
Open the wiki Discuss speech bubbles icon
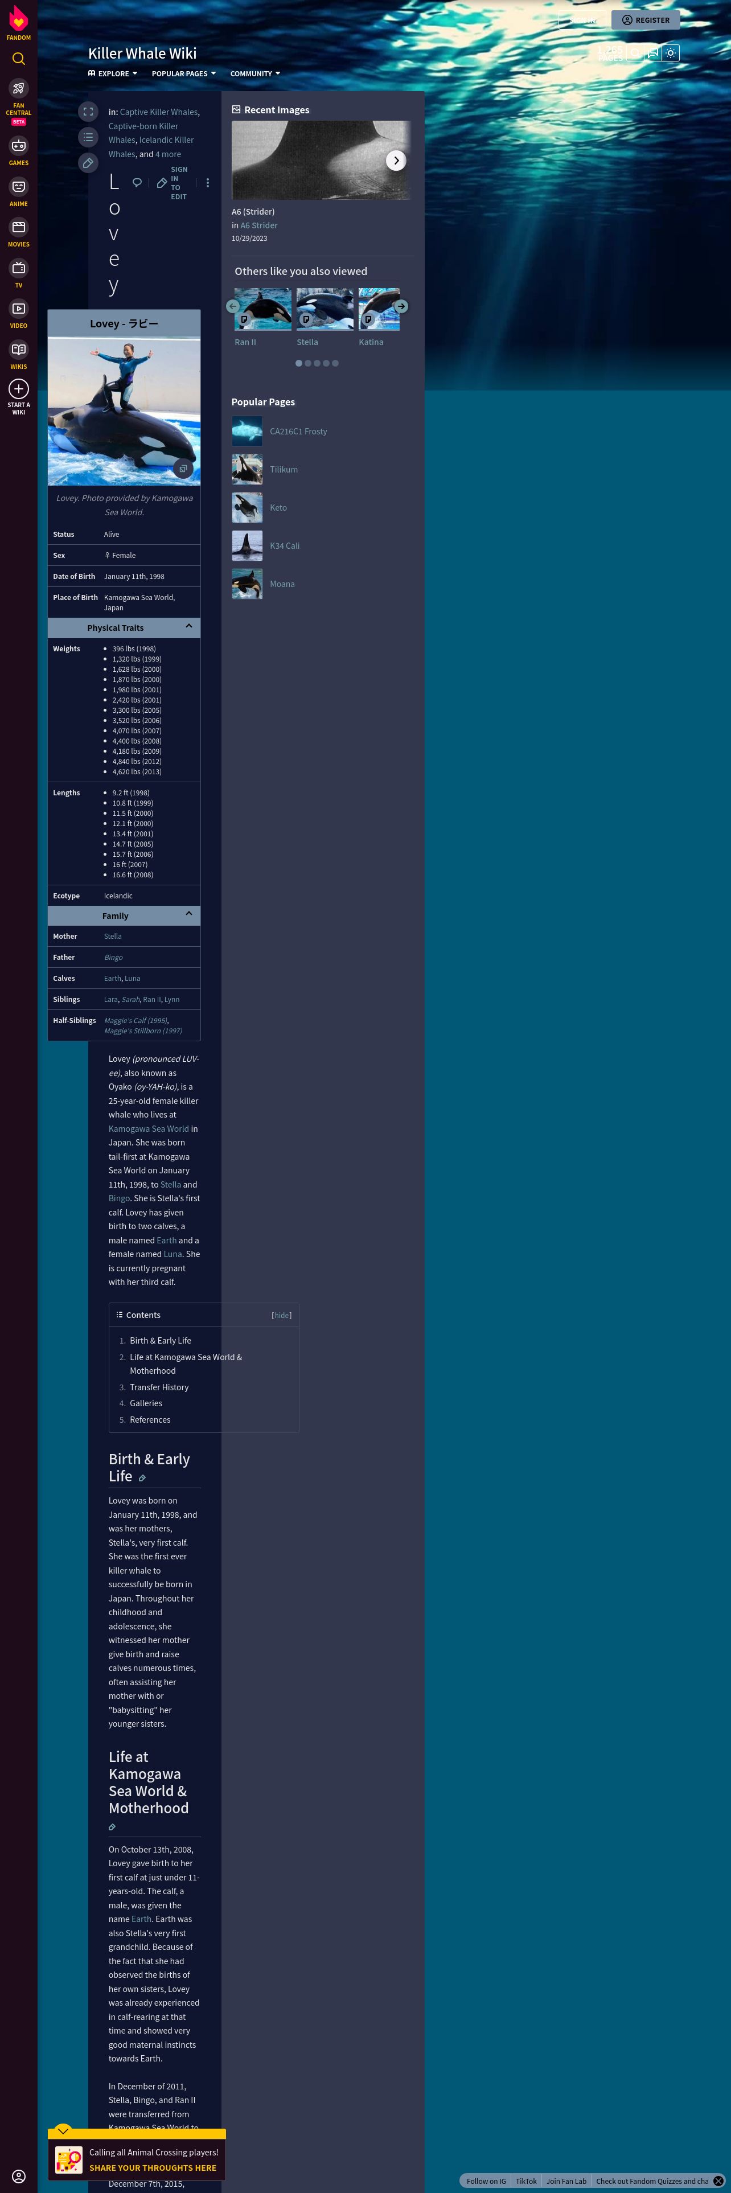652,53
